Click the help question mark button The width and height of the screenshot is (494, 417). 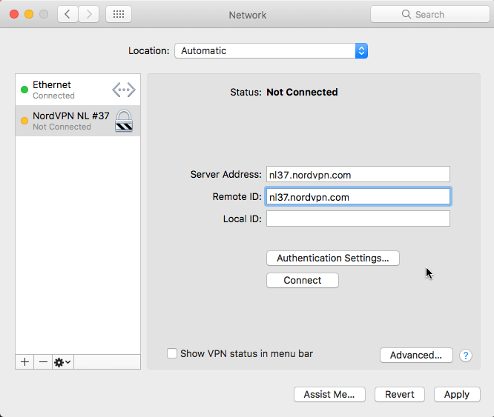click(x=466, y=356)
